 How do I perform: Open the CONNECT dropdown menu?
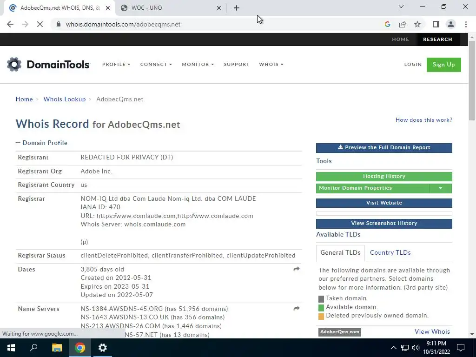[156, 64]
